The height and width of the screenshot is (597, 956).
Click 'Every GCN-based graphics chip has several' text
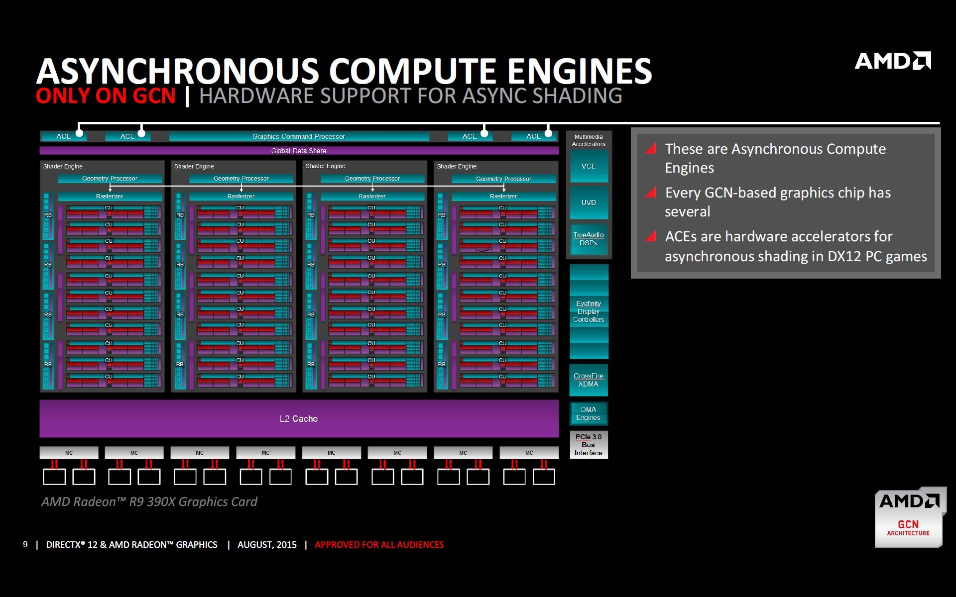(x=778, y=202)
